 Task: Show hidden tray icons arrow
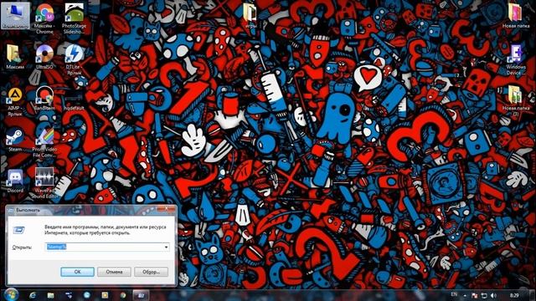465,295
